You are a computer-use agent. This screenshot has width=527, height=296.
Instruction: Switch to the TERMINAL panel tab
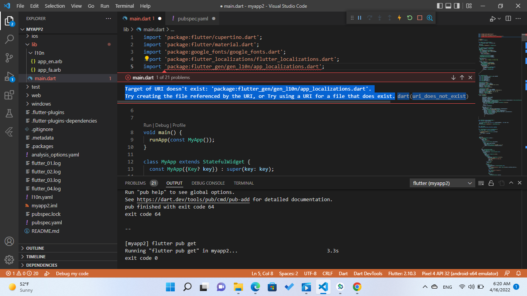coord(243,183)
